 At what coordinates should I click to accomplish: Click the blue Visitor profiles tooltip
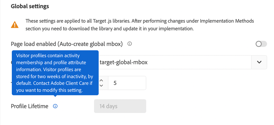click(55, 73)
